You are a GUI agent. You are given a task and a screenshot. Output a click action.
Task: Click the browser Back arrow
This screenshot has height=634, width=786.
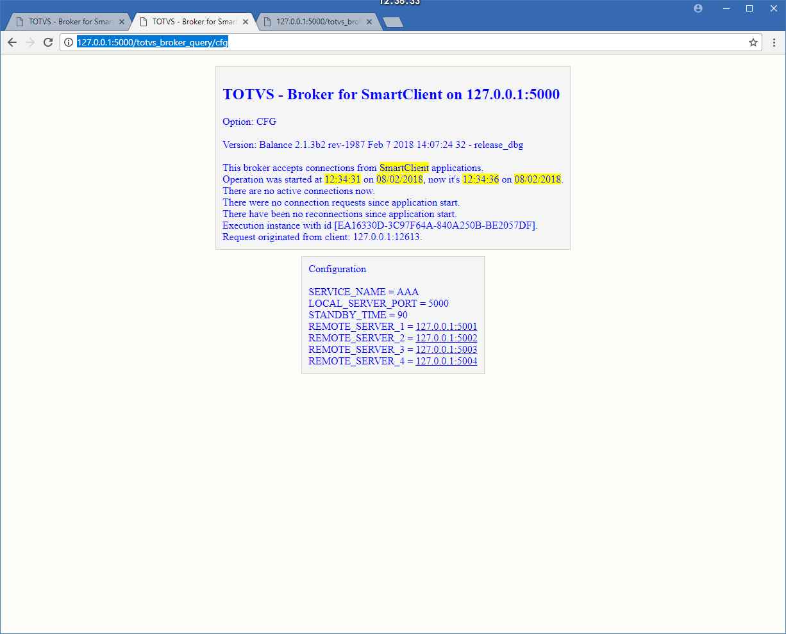pyautogui.click(x=12, y=42)
